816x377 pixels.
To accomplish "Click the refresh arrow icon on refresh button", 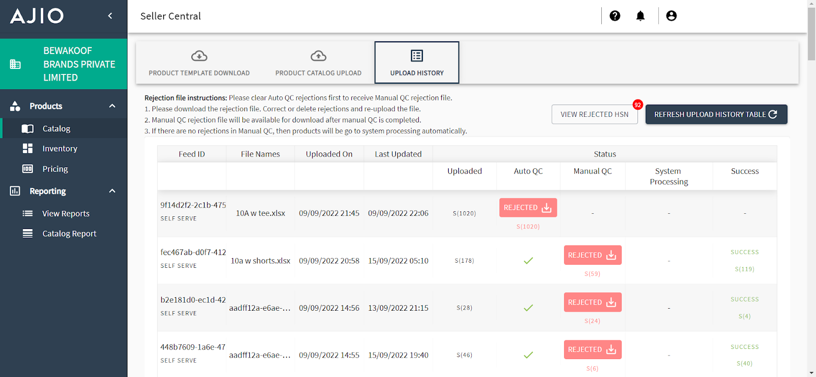I will click(x=773, y=114).
